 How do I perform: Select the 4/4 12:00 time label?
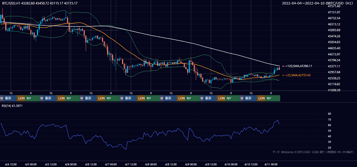coord(11,164)
